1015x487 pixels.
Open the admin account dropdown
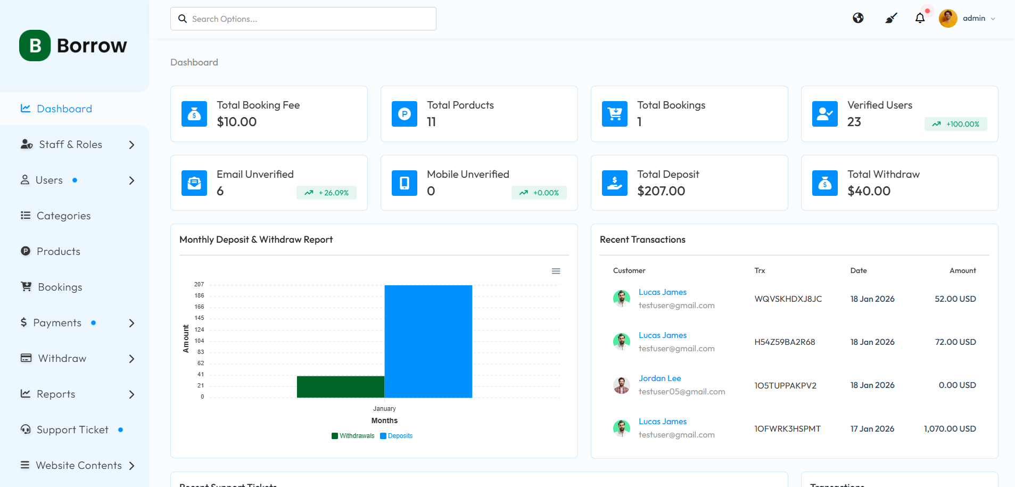pyautogui.click(x=968, y=18)
